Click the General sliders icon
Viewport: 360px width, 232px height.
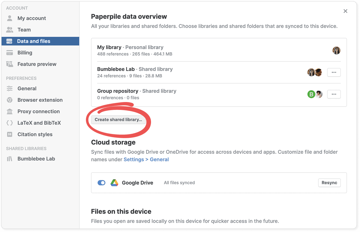[x=10, y=89]
